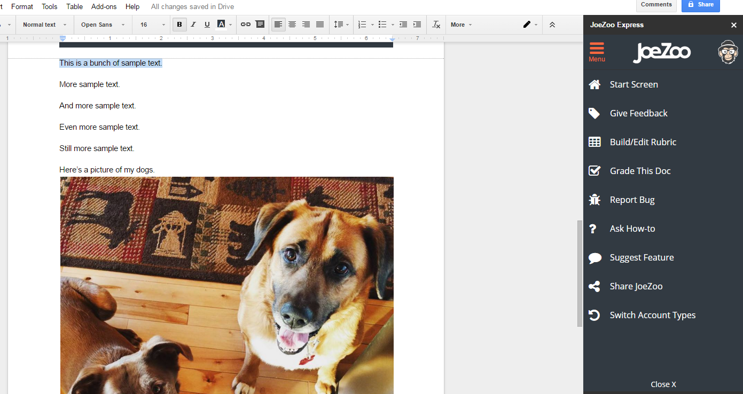Click the right indent marker on ruler
The image size is (743, 394).
coord(393,39)
